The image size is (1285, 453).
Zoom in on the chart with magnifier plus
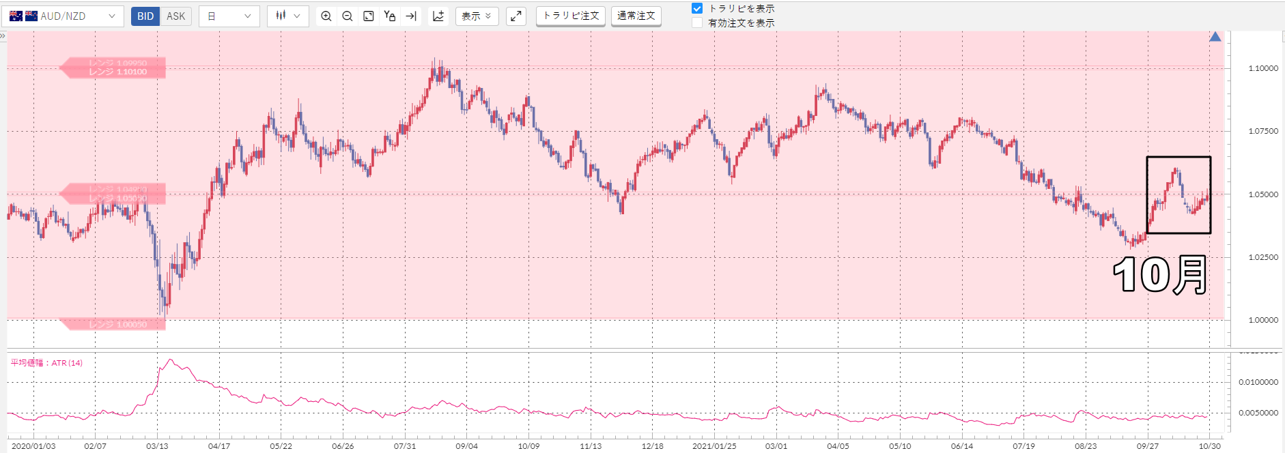tap(326, 16)
